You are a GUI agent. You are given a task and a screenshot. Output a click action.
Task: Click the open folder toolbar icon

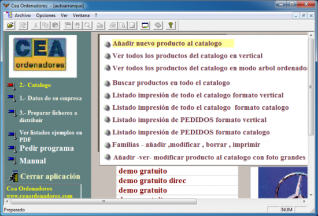(10, 25)
